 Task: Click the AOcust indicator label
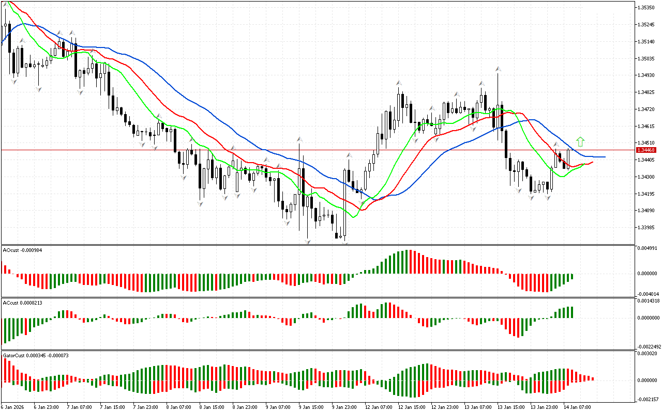[x=18, y=250]
